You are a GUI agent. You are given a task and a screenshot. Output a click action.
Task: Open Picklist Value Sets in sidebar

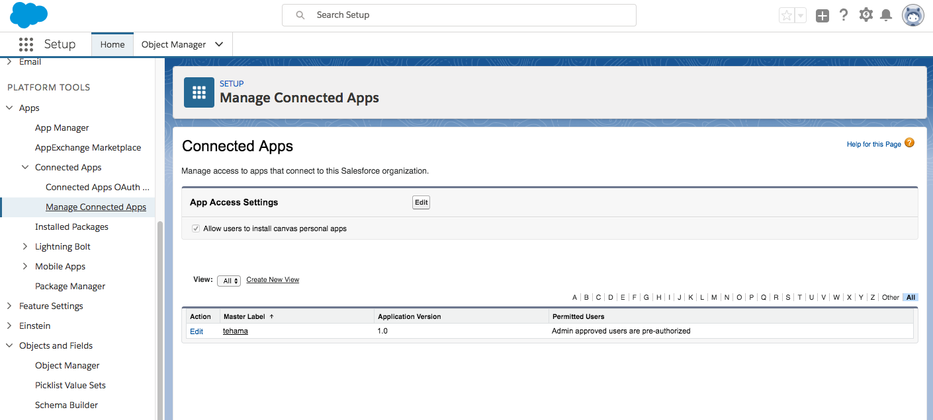point(70,385)
